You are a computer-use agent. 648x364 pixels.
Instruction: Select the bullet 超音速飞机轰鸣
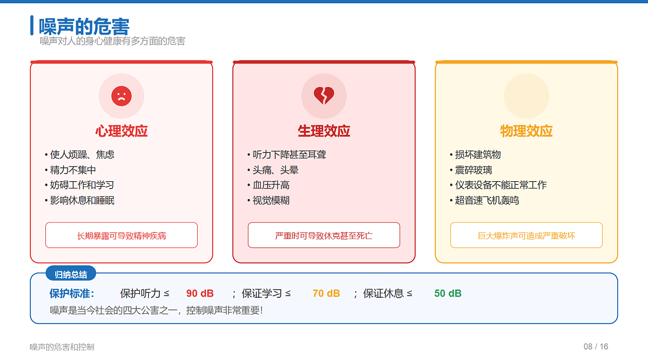coord(484,200)
